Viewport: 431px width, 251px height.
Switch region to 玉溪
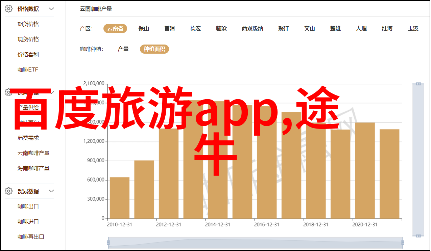click(413, 29)
